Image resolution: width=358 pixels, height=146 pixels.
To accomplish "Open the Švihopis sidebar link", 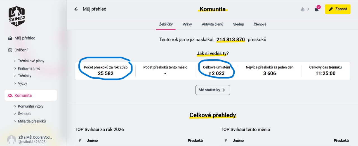I will [25, 114].
